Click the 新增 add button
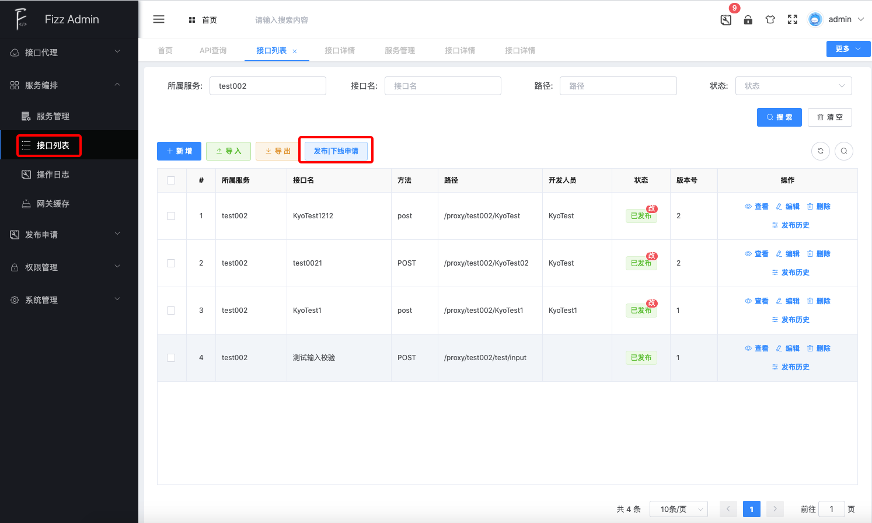The height and width of the screenshot is (523, 872). click(179, 151)
